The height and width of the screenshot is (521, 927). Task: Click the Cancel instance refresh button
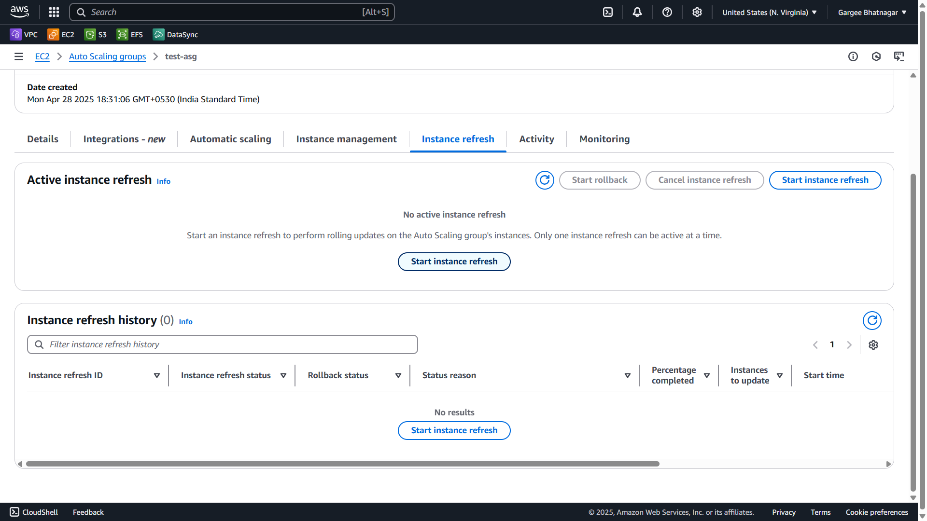coord(704,180)
